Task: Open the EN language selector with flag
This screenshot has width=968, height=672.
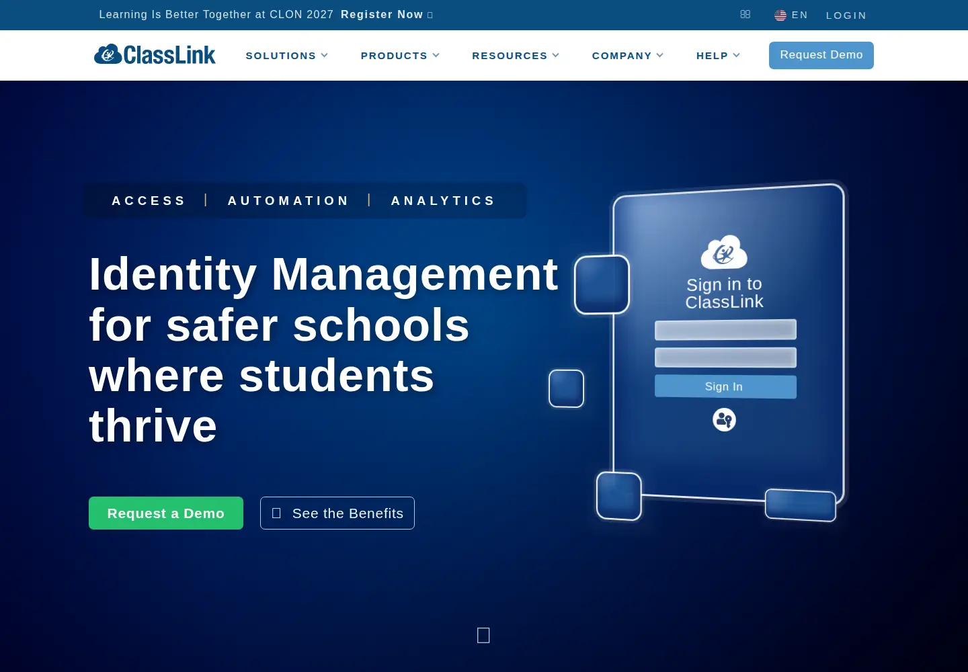Action: click(x=791, y=15)
